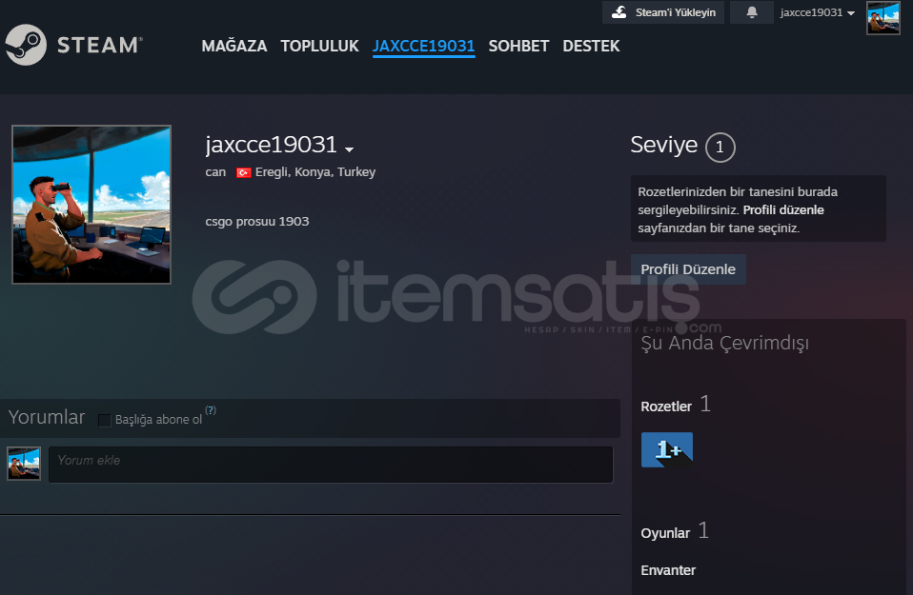Open the JAXCCE19031 menu tab
Image resolution: width=913 pixels, height=595 pixels.
coord(424,47)
